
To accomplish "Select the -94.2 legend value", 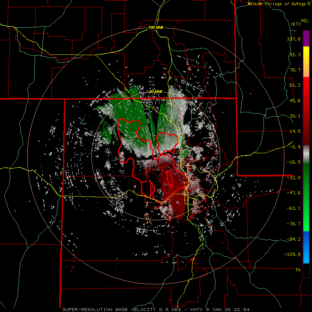I will (294, 239).
